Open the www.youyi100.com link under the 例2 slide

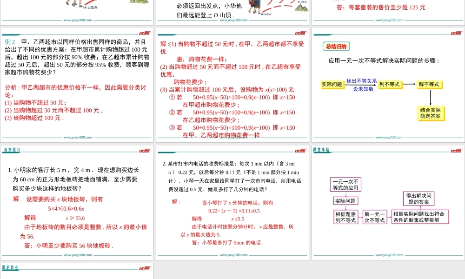(77, 138)
